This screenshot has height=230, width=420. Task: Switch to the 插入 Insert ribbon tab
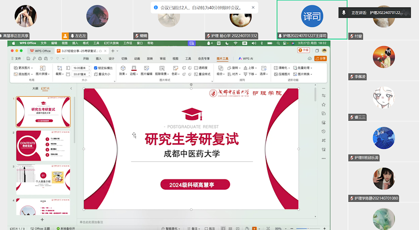coord(99,59)
